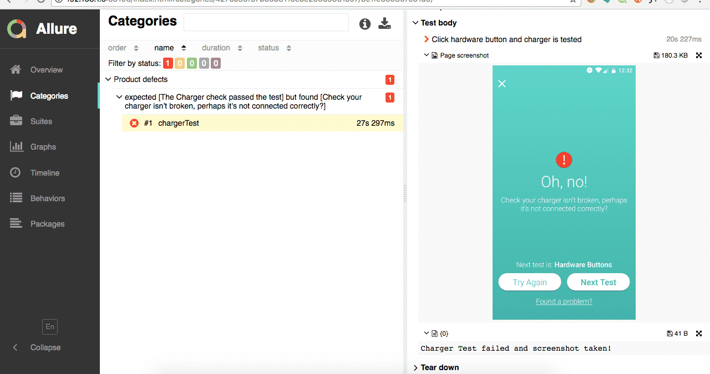The height and width of the screenshot is (374, 710).
Task: Switch language with the En button
Action: pos(50,327)
